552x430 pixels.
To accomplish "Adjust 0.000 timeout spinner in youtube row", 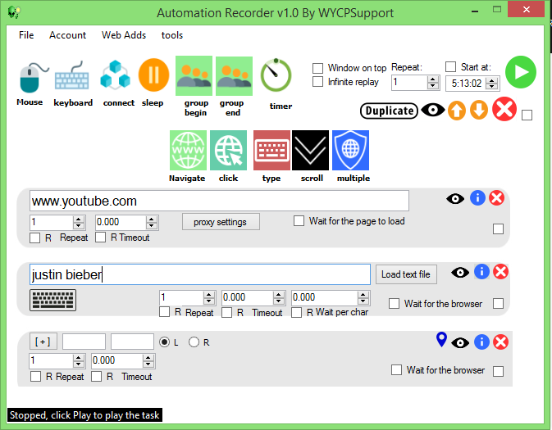I will pos(152,222).
